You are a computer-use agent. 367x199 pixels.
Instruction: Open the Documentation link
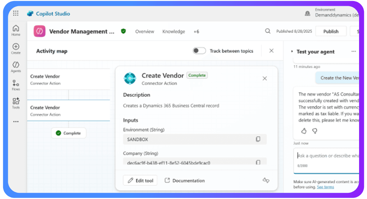185,180
